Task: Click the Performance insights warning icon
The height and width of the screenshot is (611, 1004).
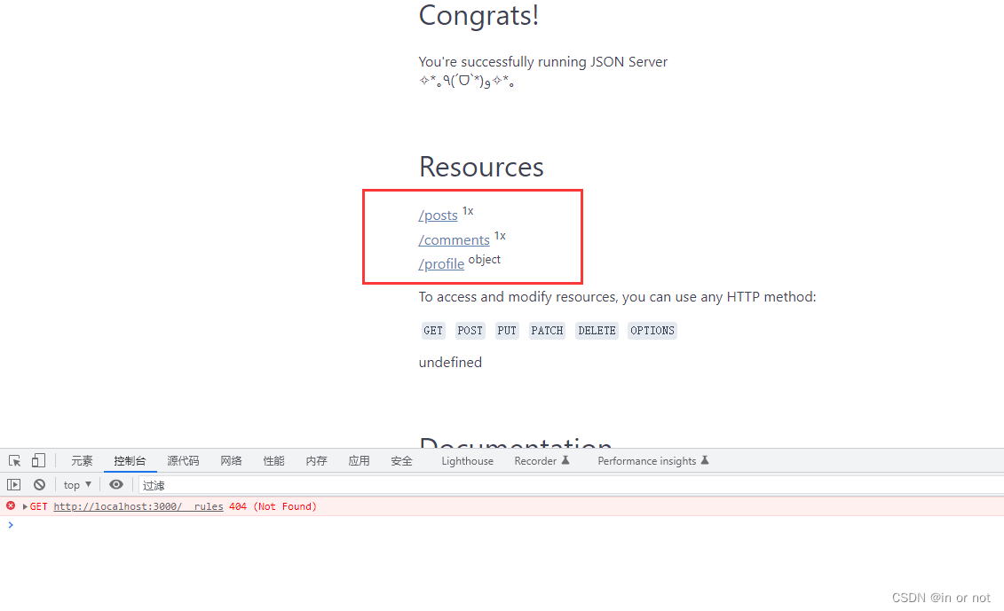Action: click(704, 459)
